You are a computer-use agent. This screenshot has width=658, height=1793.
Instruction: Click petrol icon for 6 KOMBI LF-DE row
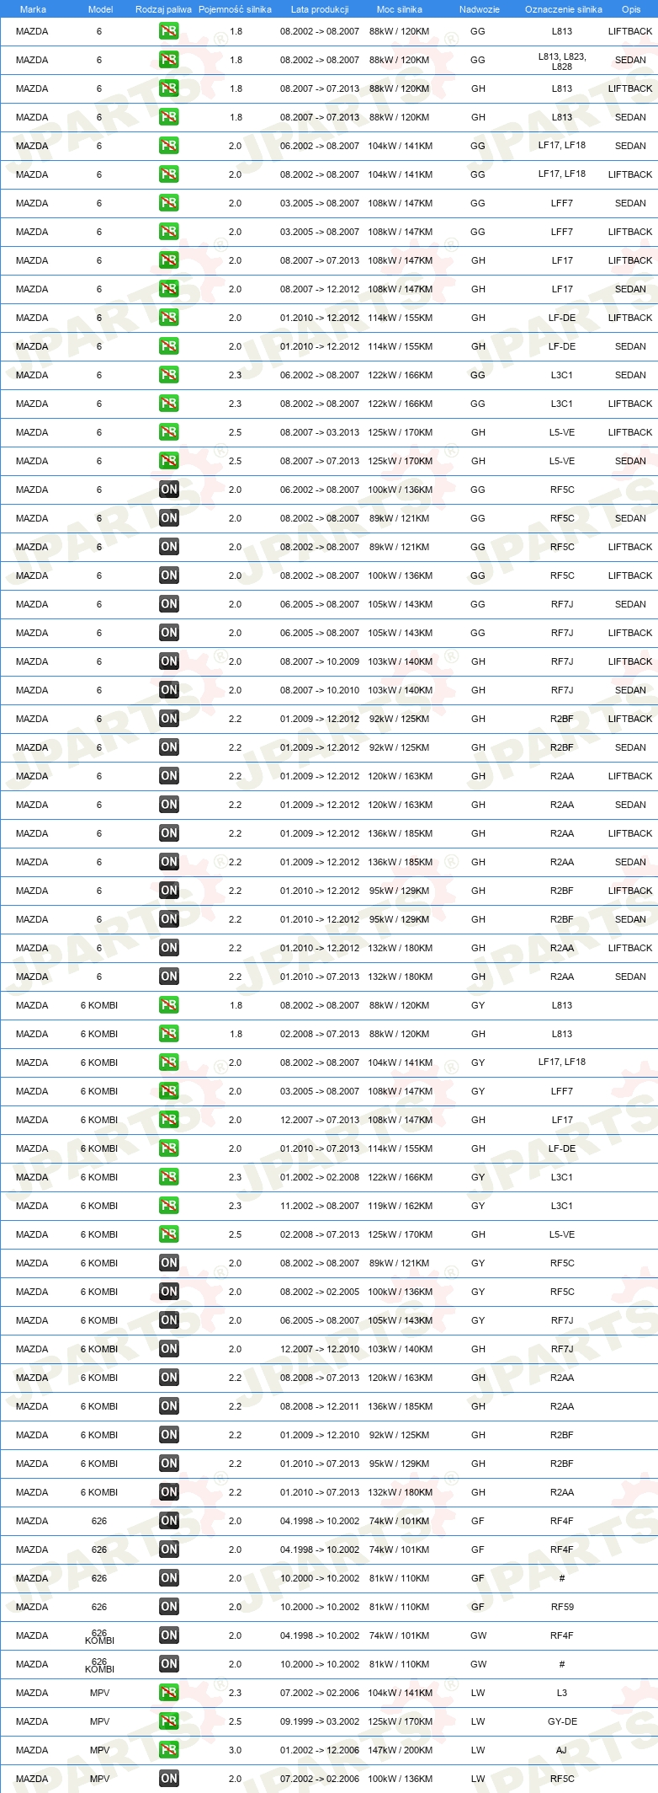[x=169, y=1148]
